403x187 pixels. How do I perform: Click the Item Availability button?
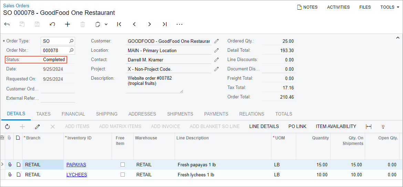(336, 126)
